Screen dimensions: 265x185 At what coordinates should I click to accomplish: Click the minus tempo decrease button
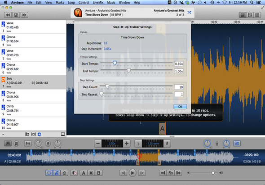(x=98, y=144)
